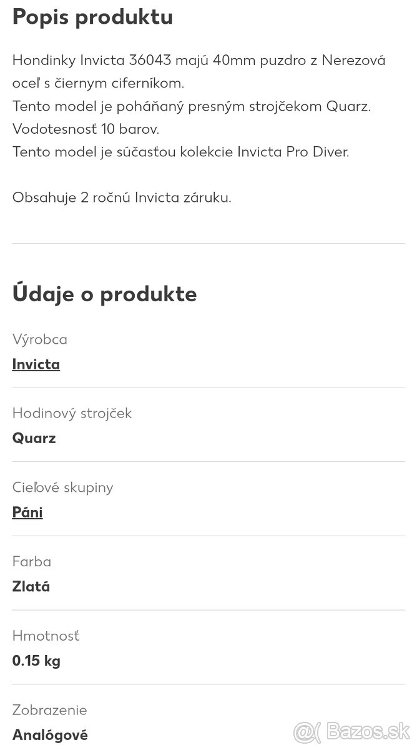Open the Páni target group link
This screenshot has width=417, height=750.
pos(27,512)
